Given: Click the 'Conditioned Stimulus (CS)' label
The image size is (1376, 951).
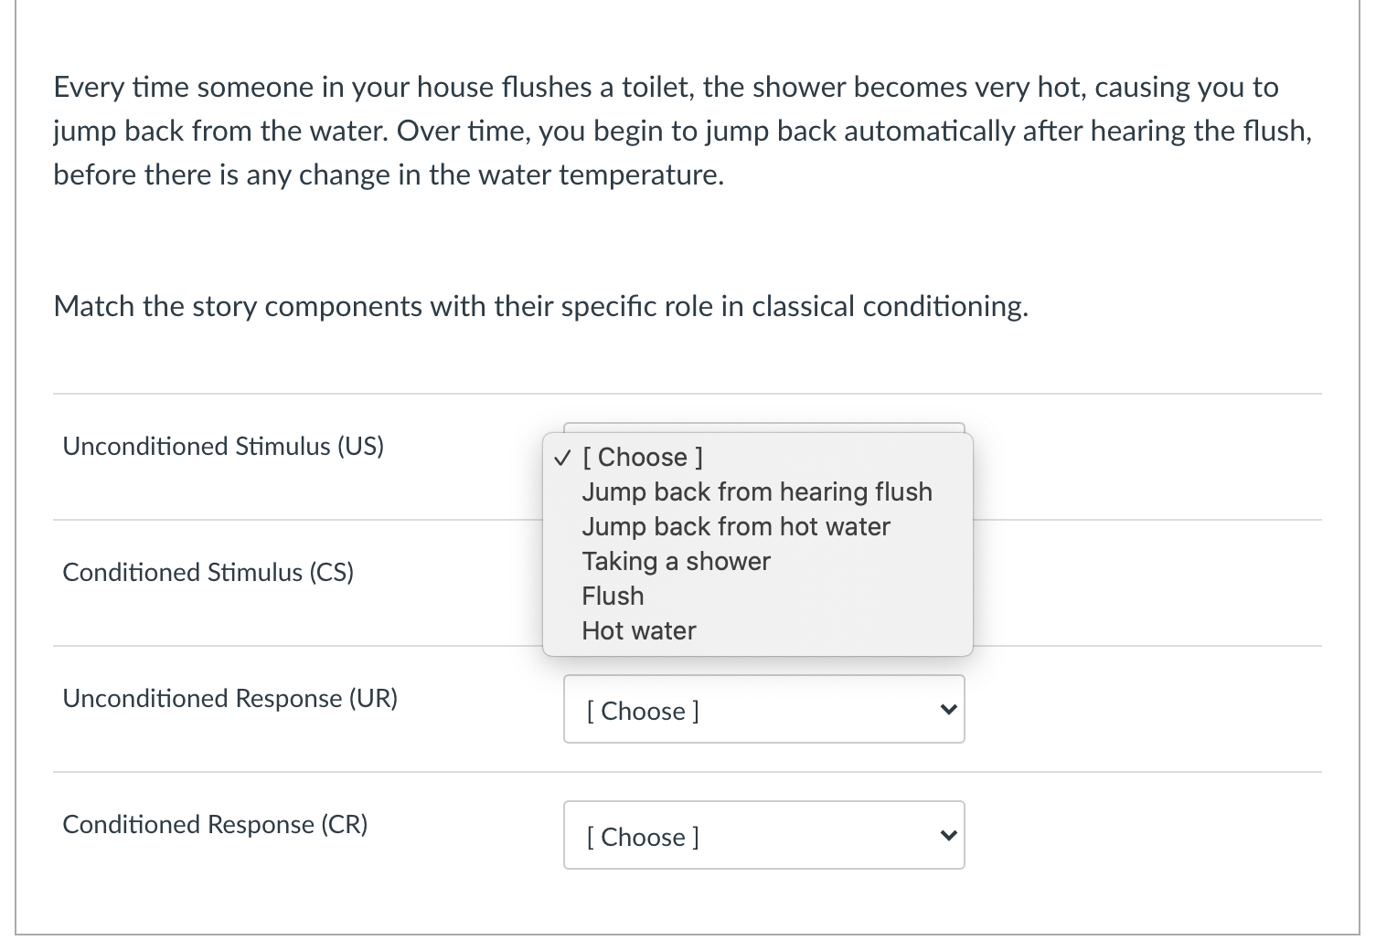Looking at the screenshot, I should [208, 572].
